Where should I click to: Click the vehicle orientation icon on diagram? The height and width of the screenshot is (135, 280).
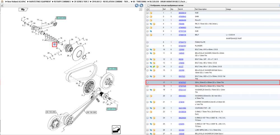(x=23, y=10)
